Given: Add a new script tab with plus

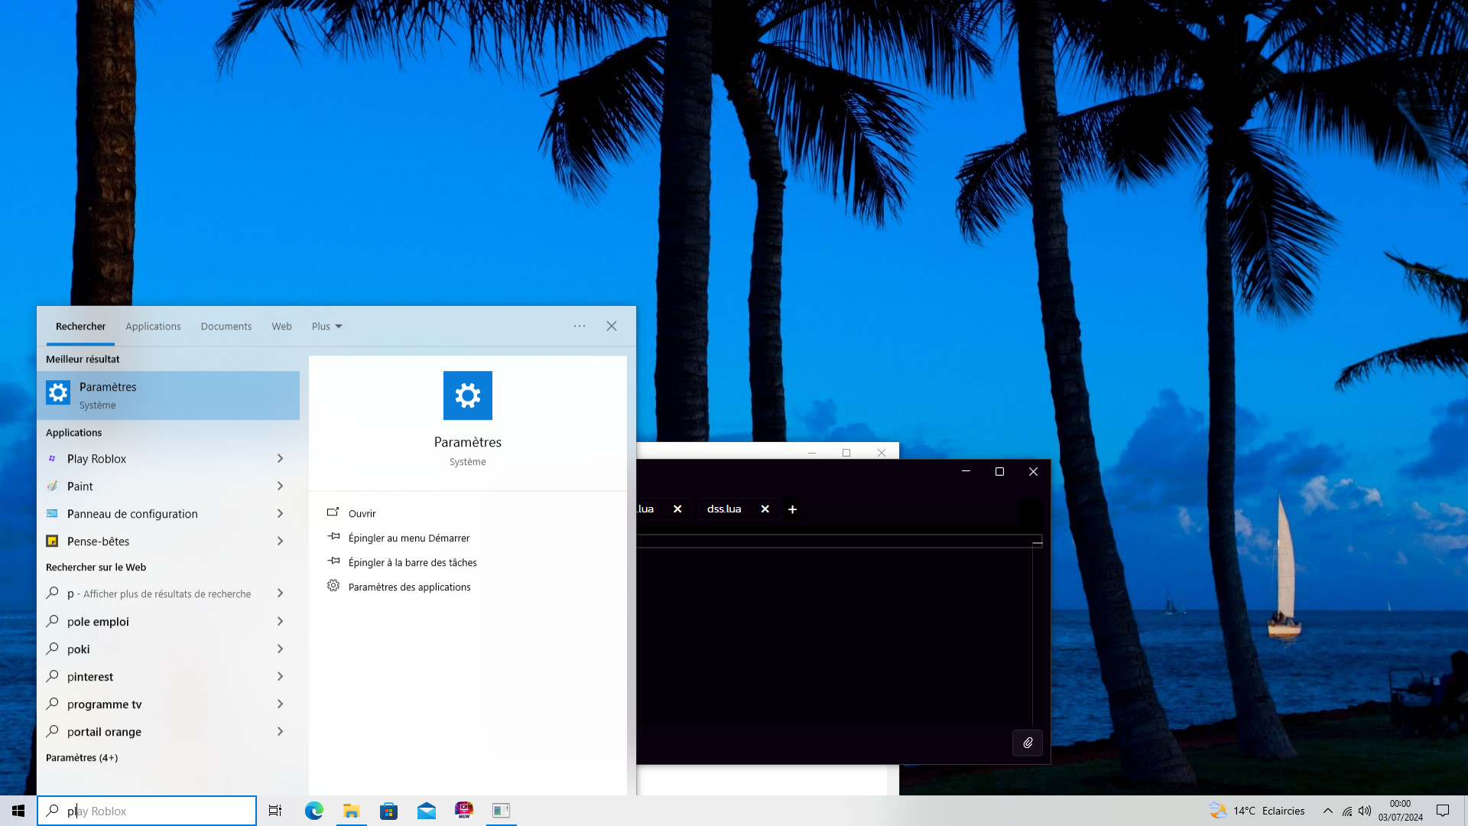Looking at the screenshot, I should [x=793, y=509].
